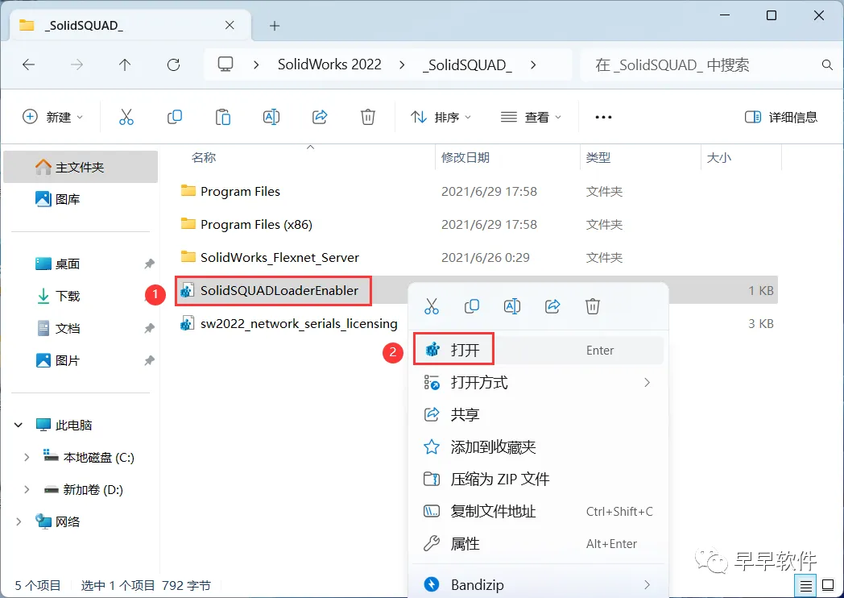The height and width of the screenshot is (598, 844).
Task: Expand 本地磁盘 (C:) tree node
Action: [27, 458]
